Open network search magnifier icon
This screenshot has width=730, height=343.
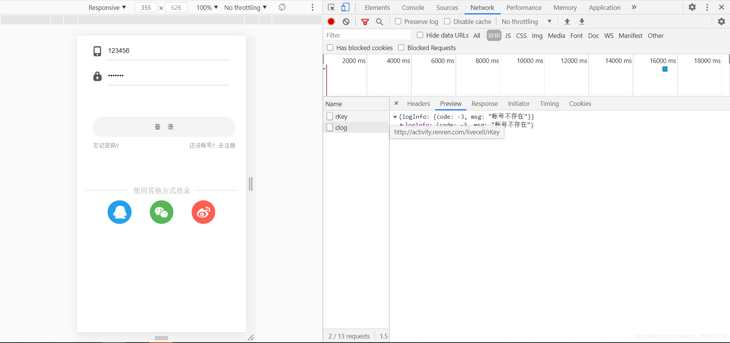coord(379,22)
